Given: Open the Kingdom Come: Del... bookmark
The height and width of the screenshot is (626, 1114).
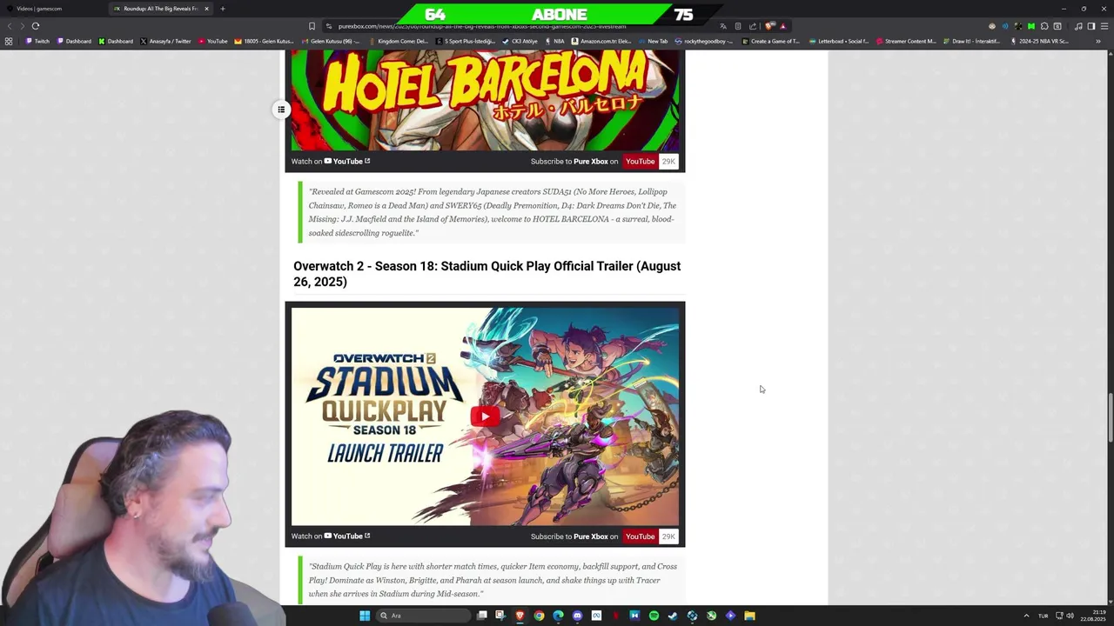Looking at the screenshot, I should click(x=398, y=41).
